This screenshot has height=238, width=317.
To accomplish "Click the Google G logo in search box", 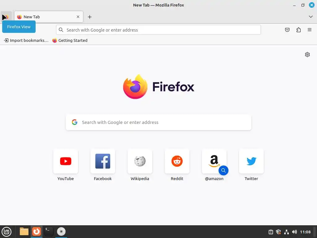I will point(75,122).
